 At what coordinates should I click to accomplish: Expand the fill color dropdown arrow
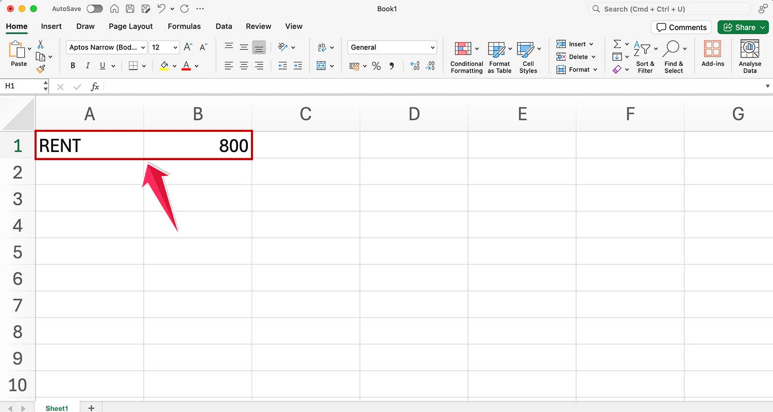tap(174, 65)
